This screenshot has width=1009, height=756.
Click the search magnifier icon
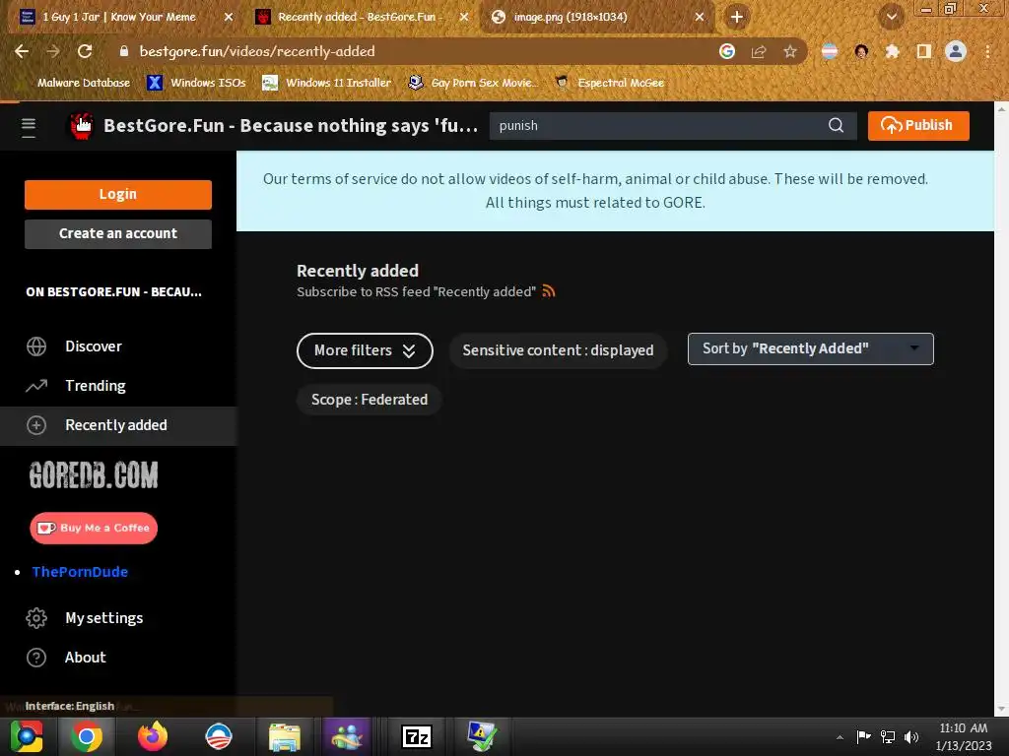coord(836,125)
